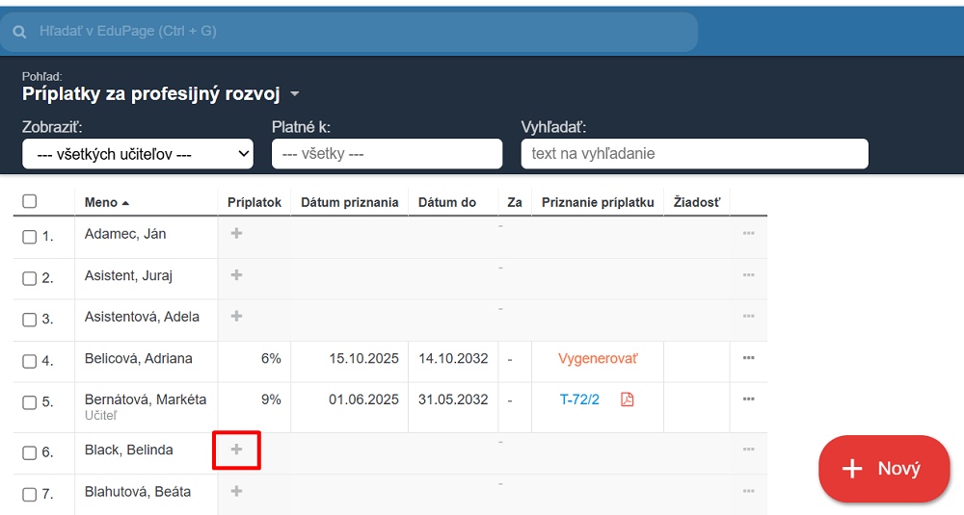The height and width of the screenshot is (515, 964).
Task: Tick the select-all checkbox in table header
Action: click(x=30, y=202)
